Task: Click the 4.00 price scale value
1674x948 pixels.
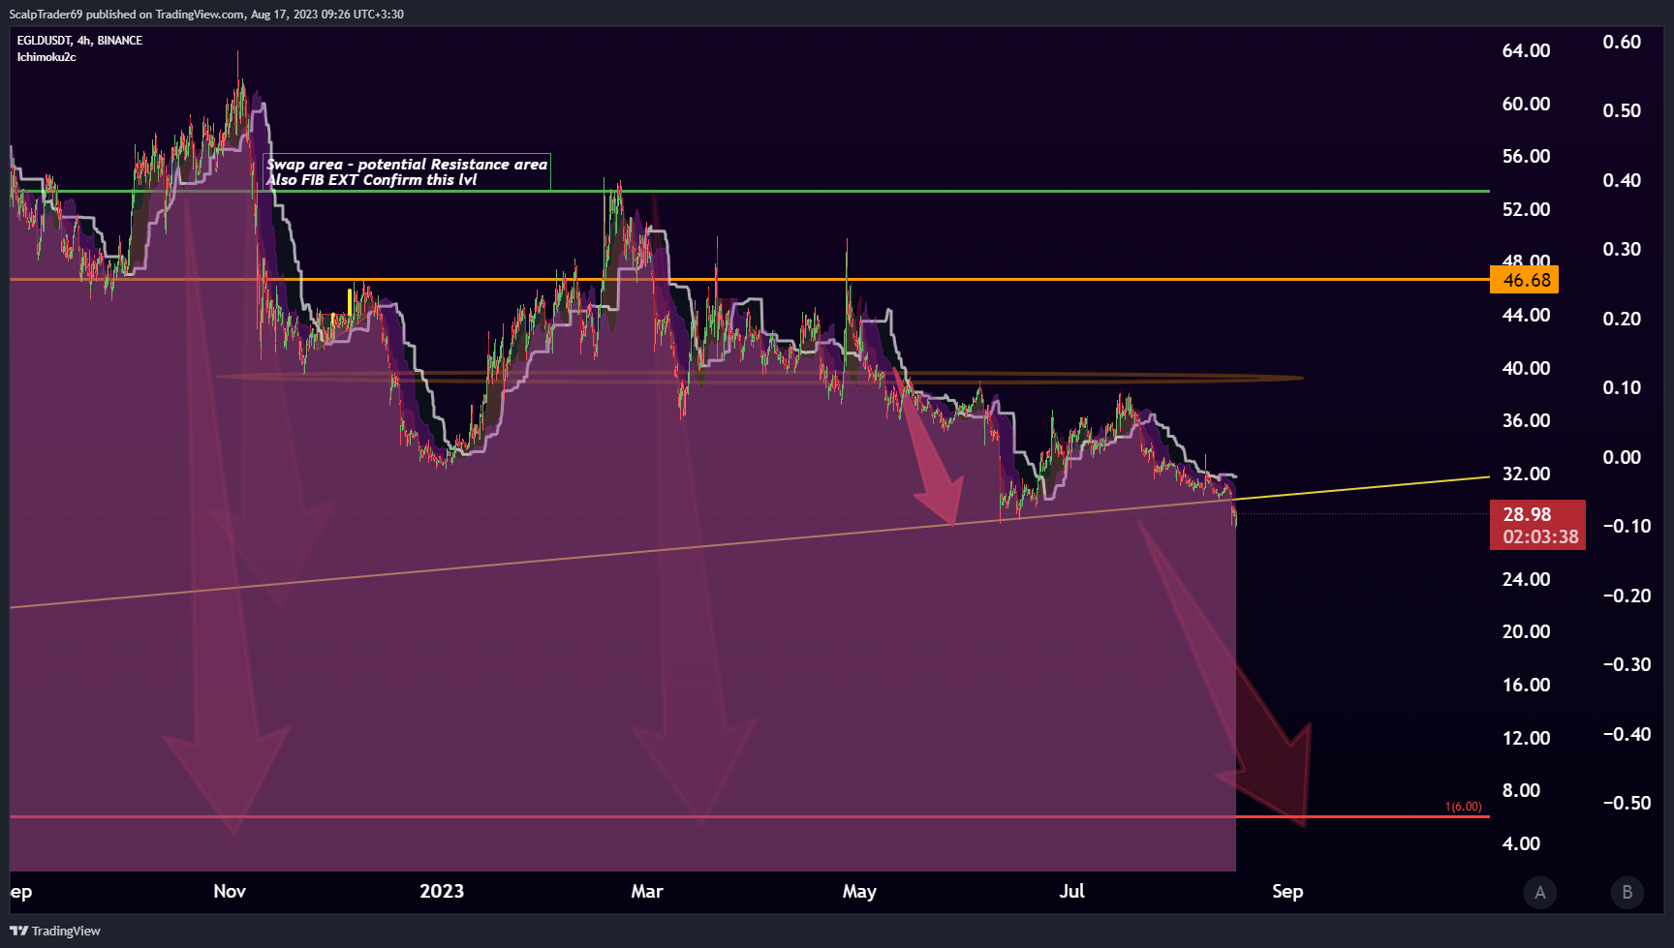Action: [x=1521, y=843]
